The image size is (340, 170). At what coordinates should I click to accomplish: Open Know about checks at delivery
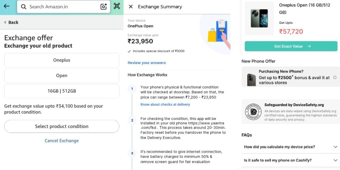[165, 105]
